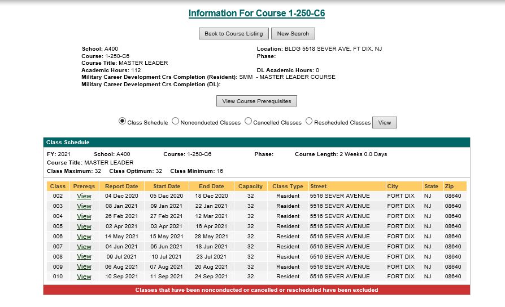
Task: Click zip 08640 in row 006
Action: pyautogui.click(x=453, y=237)
